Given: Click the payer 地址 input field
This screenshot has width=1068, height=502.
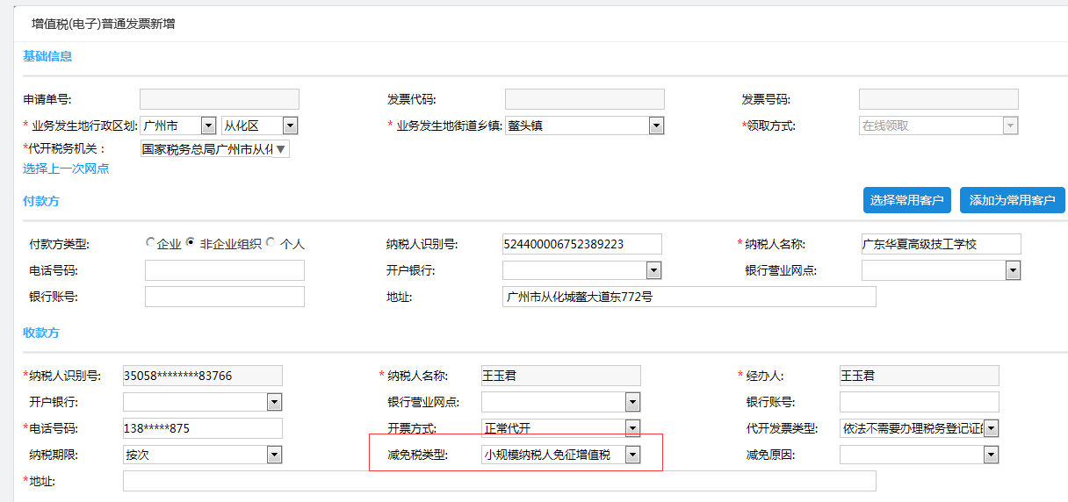Looking at the screenshot, I should click(689, 297).
